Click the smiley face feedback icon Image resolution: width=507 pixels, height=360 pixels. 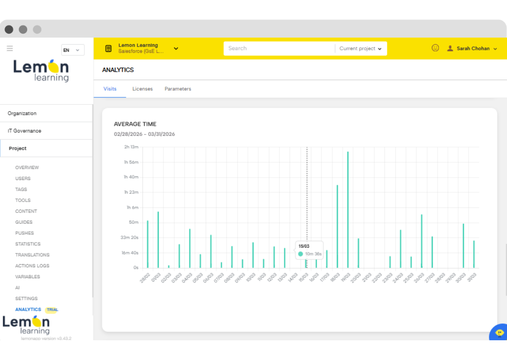pyautogui.click(x=435, y=48)
